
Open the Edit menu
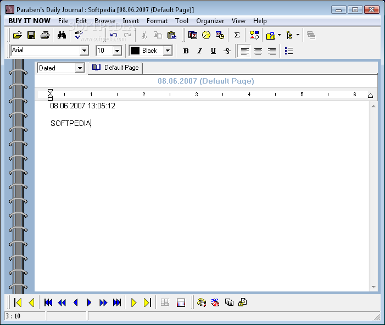click(81, 21)
